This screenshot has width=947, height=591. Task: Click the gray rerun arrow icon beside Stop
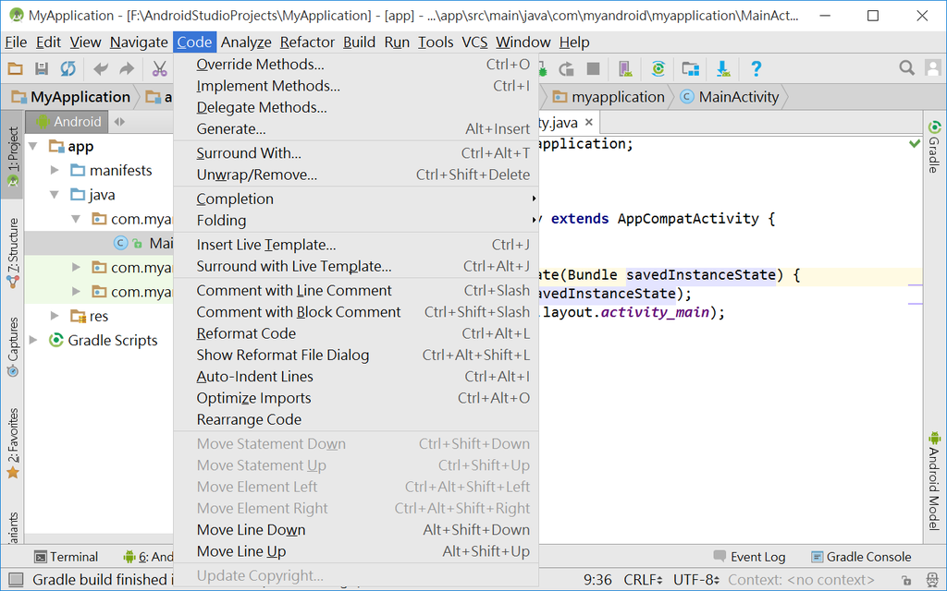(567, 68)
